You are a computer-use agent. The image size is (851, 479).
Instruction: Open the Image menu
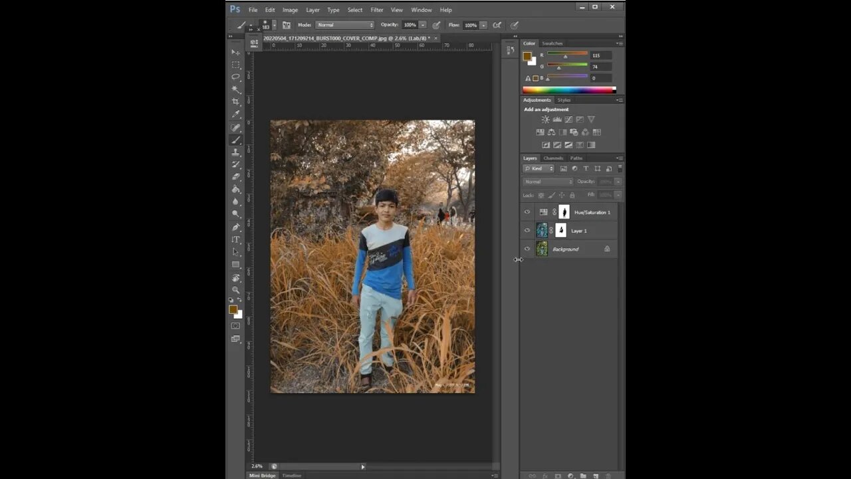(290, 10)
